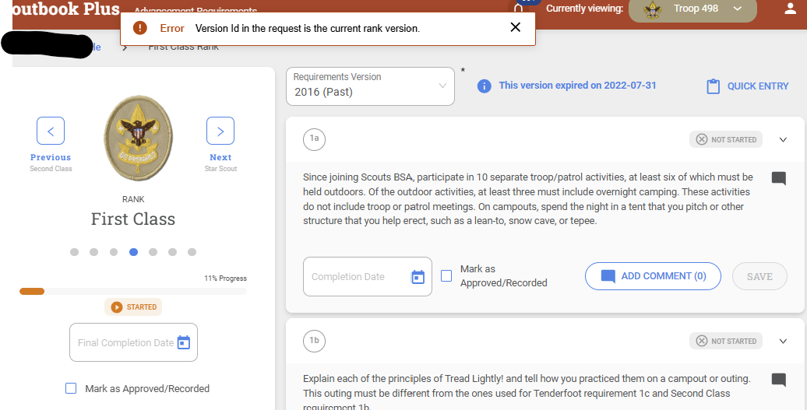
Task: Expand requirement 1b chevron
Action: tap(783, 341)
